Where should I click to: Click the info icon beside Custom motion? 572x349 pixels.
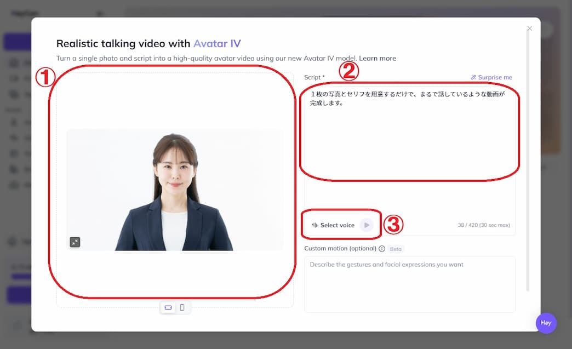pyautogui.click(x=382, y=249)
